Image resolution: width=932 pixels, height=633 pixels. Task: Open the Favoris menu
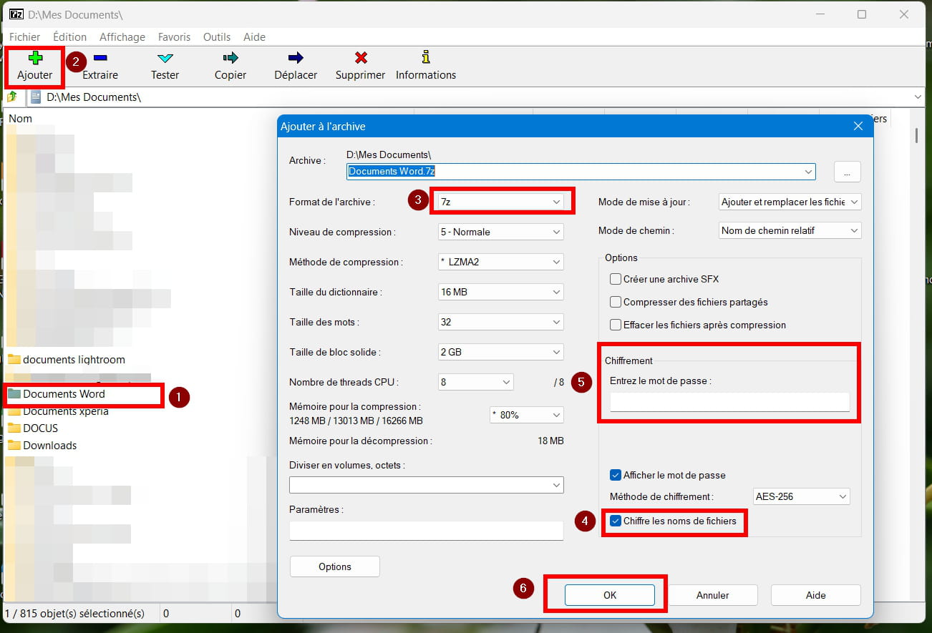[175, 36]
